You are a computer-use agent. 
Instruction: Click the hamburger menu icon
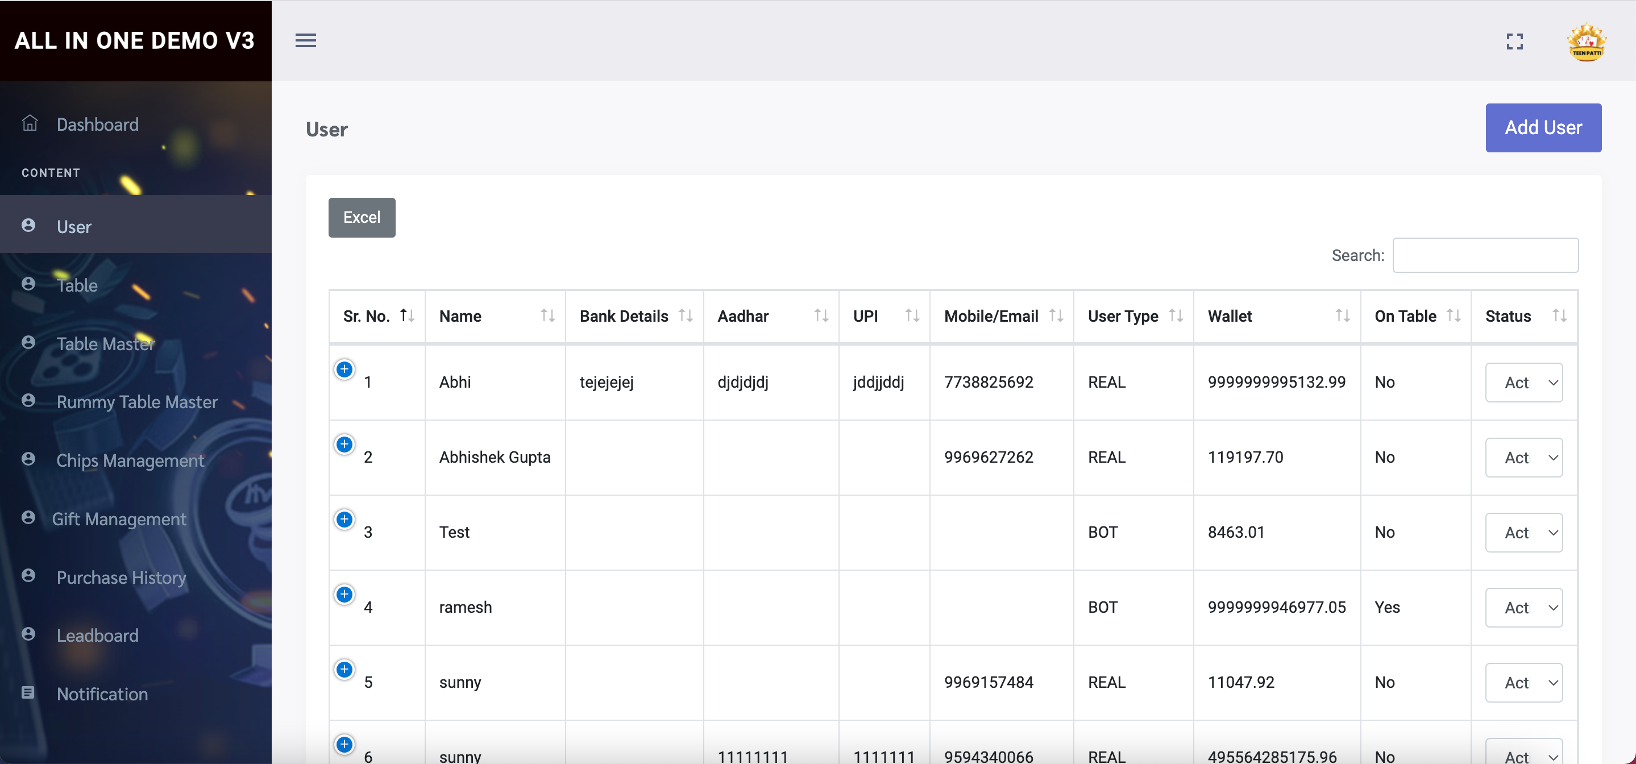point(305,41)
